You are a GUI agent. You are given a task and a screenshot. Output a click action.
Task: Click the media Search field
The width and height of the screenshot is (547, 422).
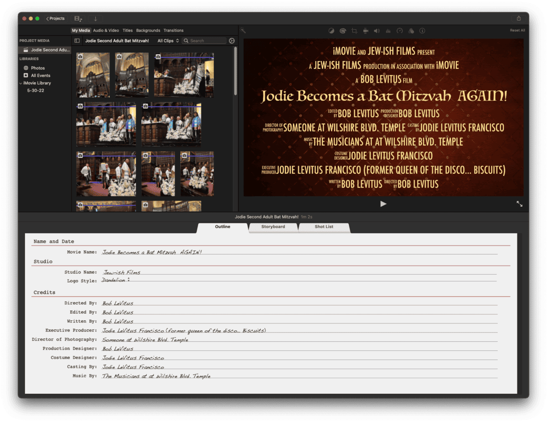click(204, 41)
